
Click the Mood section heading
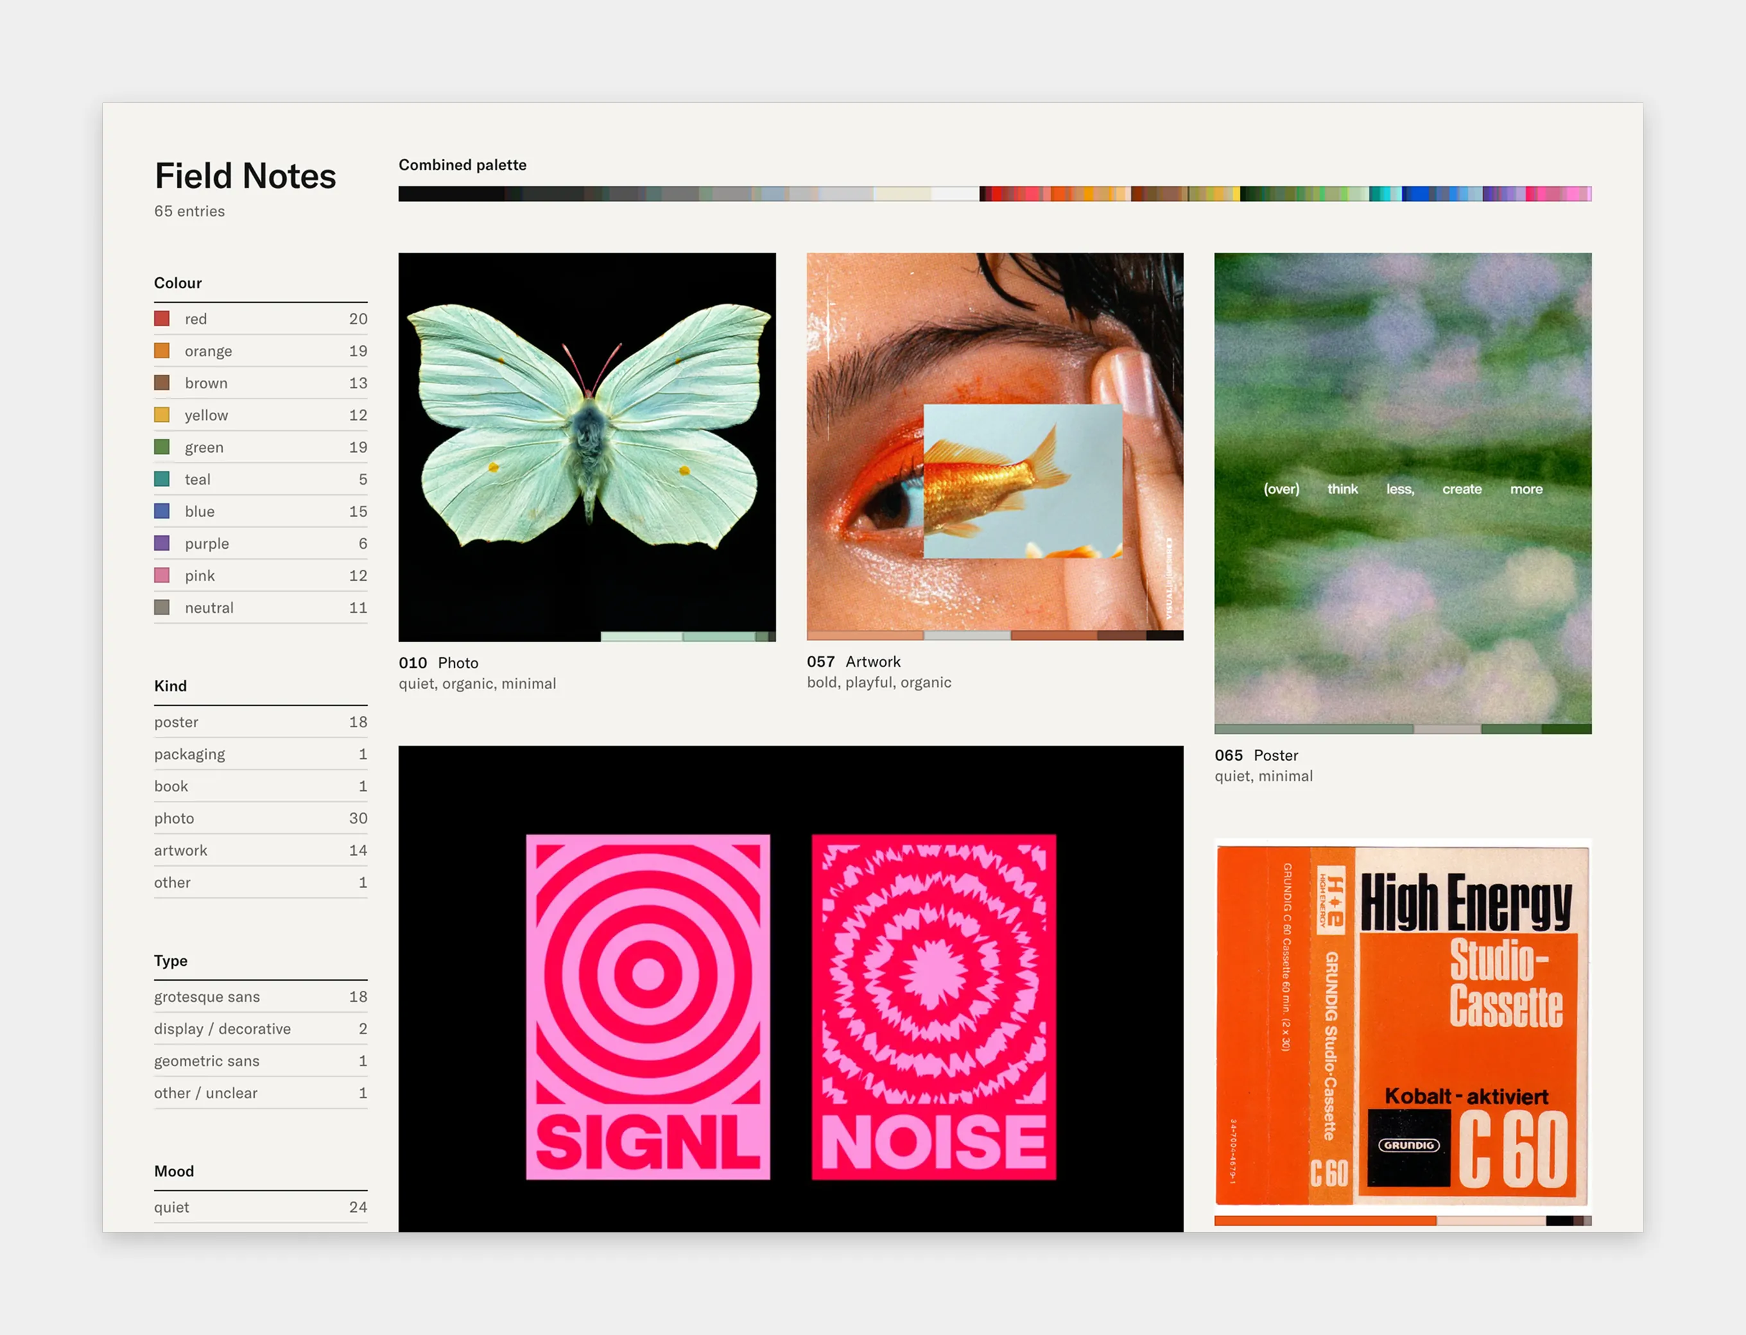(174, 1171)
